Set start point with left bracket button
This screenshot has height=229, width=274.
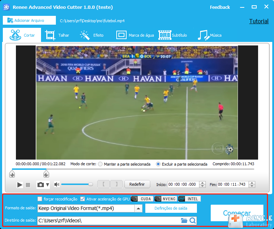click(104, 184)
